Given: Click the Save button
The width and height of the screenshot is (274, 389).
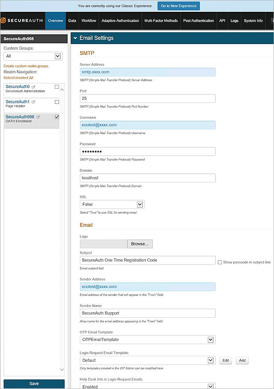Looking at the screenshot, I should tap(34, 383).
